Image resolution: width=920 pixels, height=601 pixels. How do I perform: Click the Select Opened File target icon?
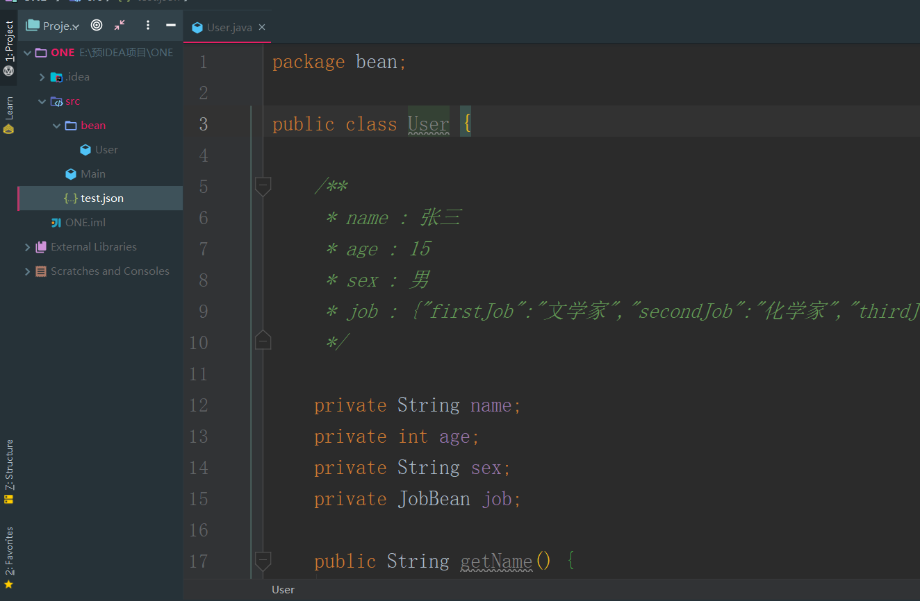coord(95,26)
